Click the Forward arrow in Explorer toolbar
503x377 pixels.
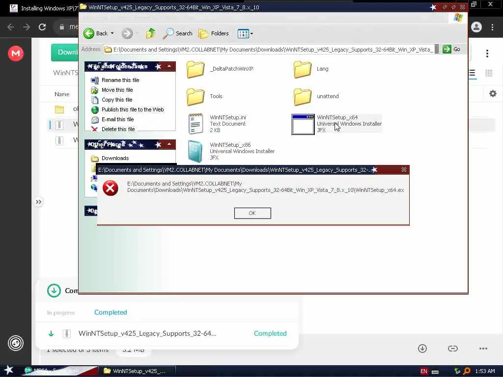coord(127,33)
